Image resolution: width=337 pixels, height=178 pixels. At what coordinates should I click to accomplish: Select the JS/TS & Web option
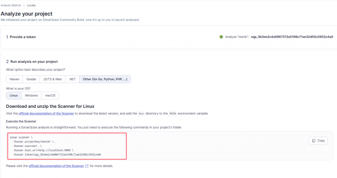point(52,79)
